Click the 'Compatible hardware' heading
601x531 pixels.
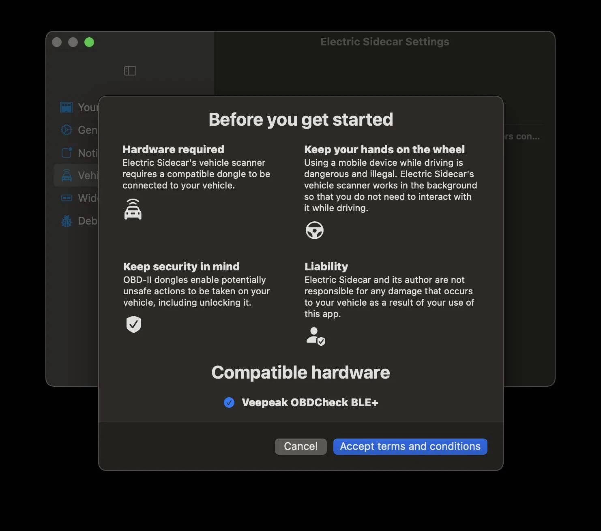[300, 373]
